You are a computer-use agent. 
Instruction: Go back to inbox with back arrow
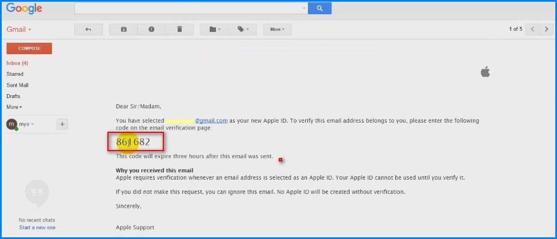tap(89, 30)
